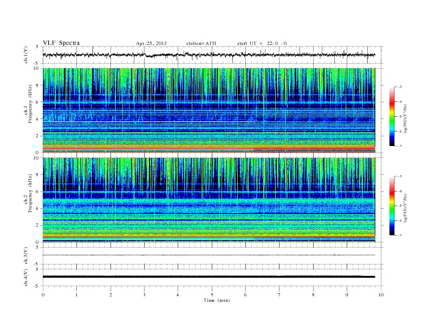Click the 6 kHz tick on ch.2 spectrogram
429x331 pixels.
(37, 191)
